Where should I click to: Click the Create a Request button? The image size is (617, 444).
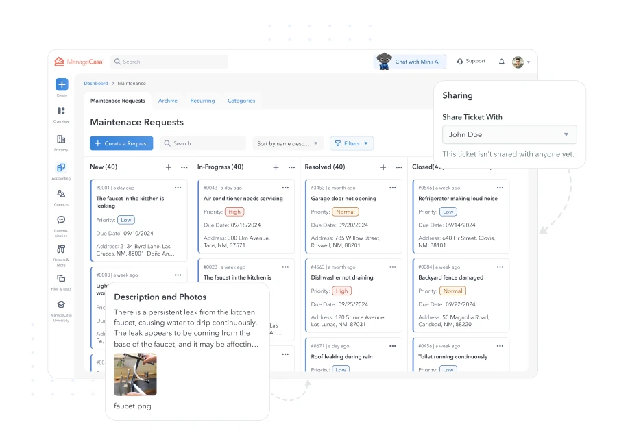[x=121, y=143]
